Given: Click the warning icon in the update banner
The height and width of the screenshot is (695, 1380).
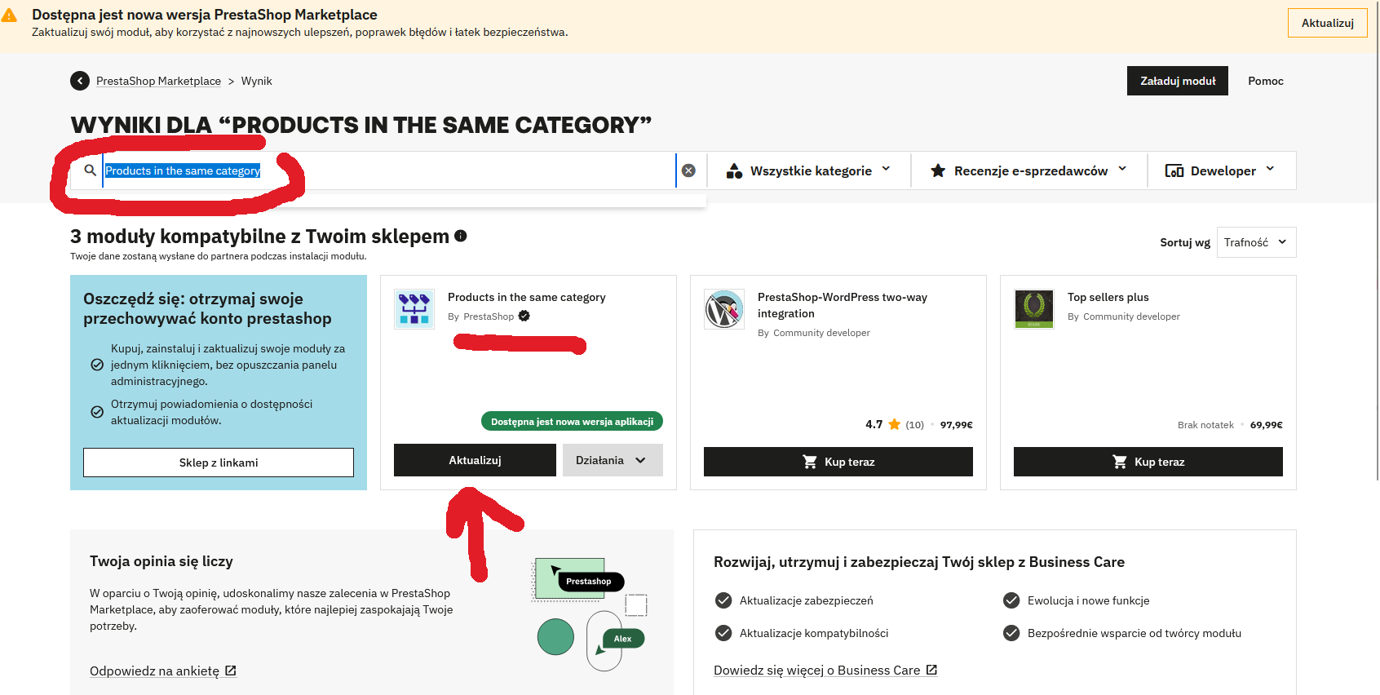Looking at the screenshot, I should [10, 15].
